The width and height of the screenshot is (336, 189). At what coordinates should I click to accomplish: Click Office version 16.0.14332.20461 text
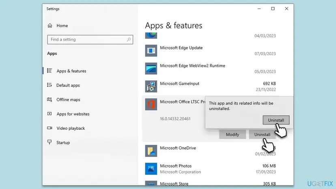(175, 119)
